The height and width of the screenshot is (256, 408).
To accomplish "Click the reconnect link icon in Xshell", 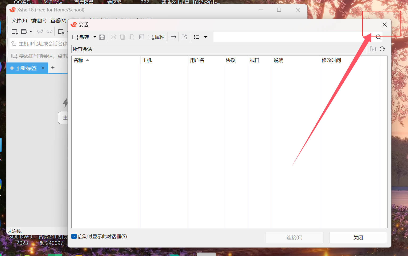I will point(50,31).
